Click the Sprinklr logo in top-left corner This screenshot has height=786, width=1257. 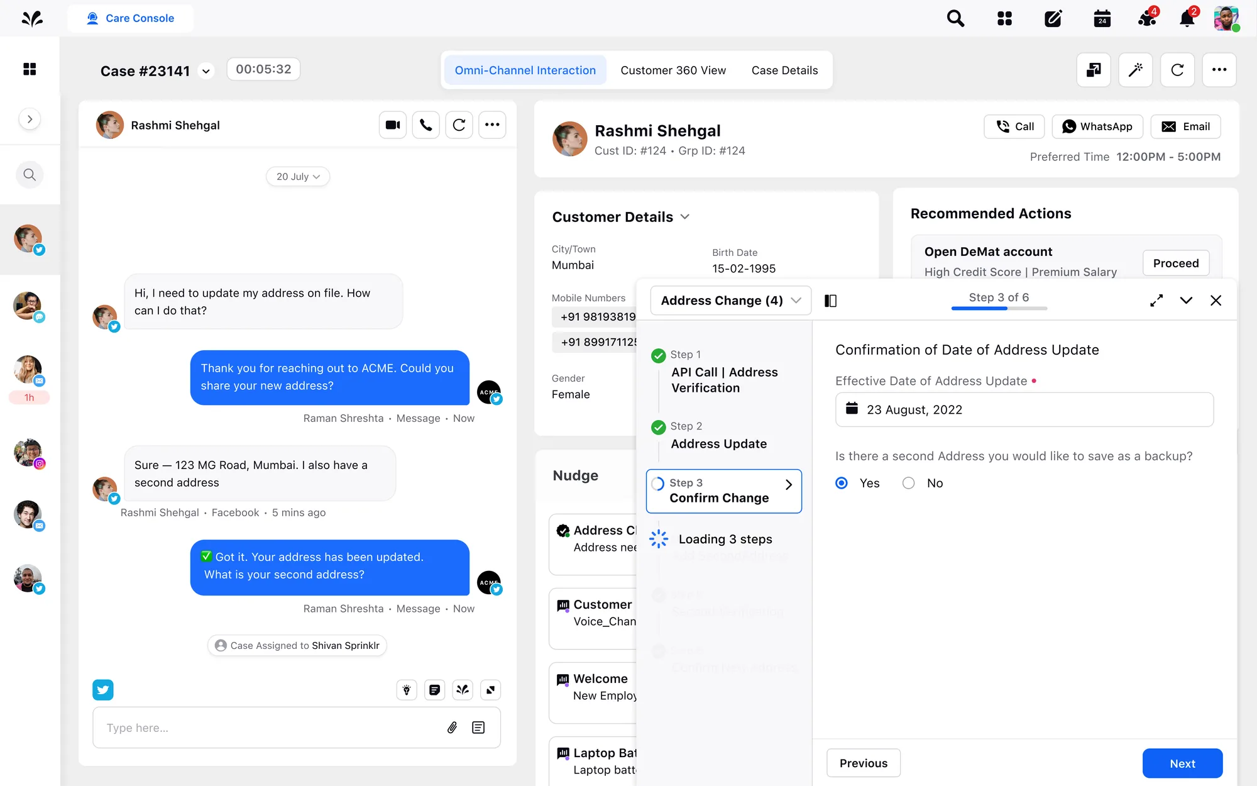[31, 18]
